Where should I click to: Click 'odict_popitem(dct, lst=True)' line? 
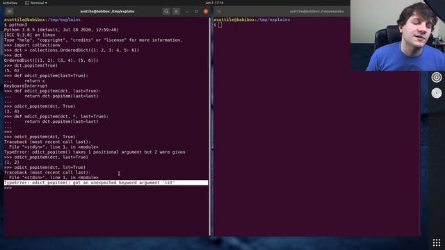point(44,167)
